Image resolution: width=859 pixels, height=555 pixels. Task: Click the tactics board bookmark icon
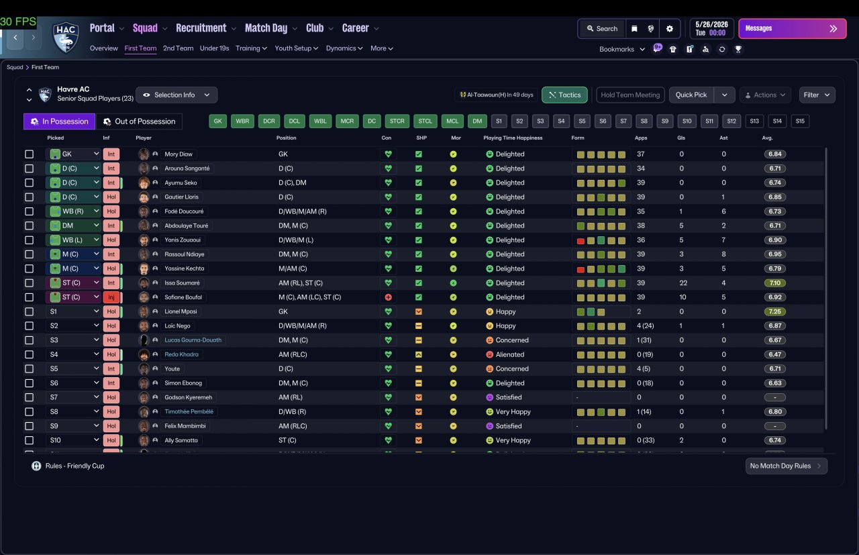click(x=689, y=49)
